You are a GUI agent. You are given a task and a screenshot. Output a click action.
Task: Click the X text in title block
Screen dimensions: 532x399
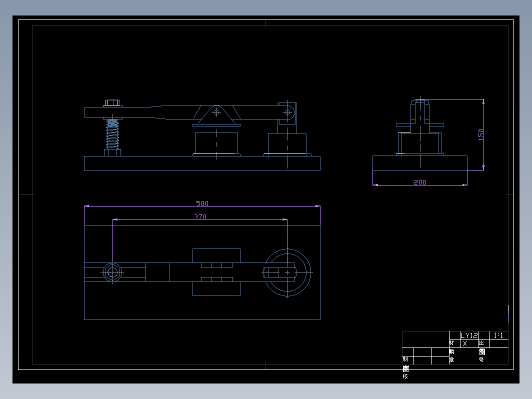pyautogui.click(x=465, y=343)
